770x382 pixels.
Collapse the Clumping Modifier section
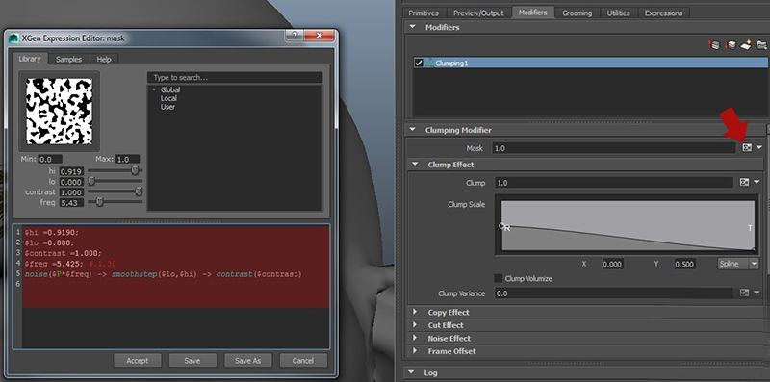pos(412,130)
